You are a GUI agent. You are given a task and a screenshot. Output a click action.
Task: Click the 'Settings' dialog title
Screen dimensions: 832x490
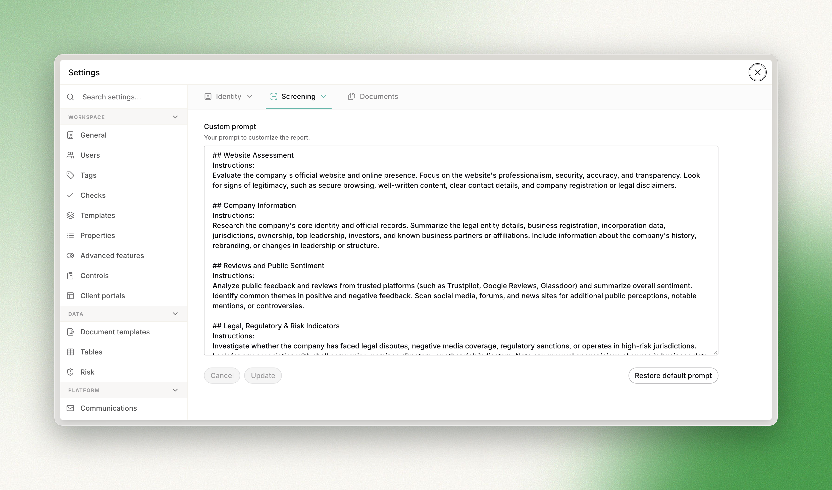click(x=84, y=72)
